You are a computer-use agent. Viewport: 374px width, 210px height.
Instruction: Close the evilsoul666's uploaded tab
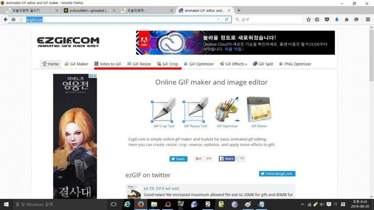(114, 10)
